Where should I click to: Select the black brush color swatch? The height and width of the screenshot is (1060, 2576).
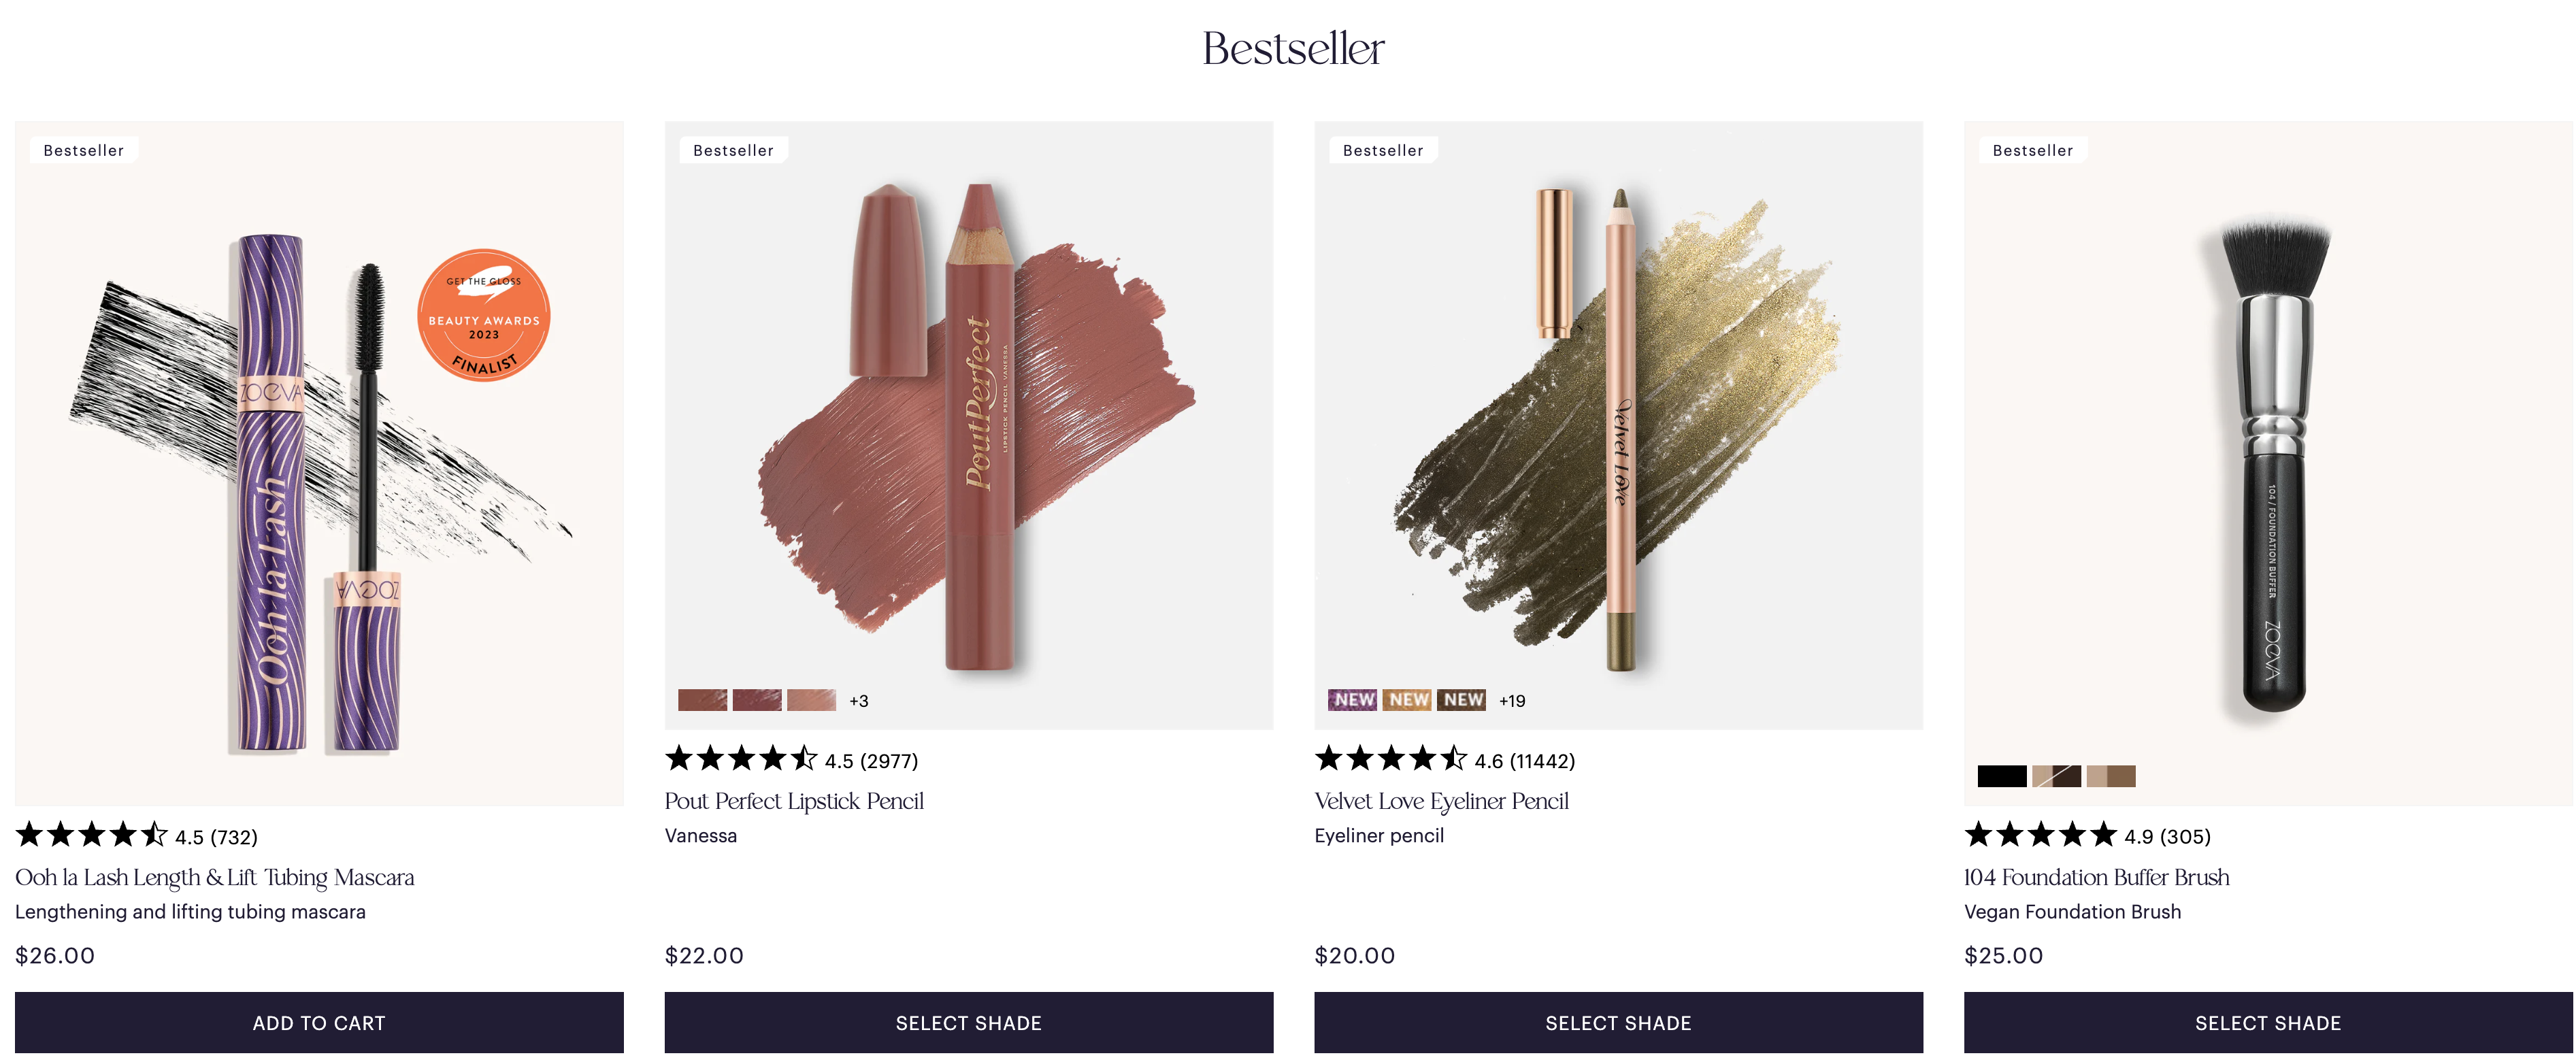[2002, 776]
